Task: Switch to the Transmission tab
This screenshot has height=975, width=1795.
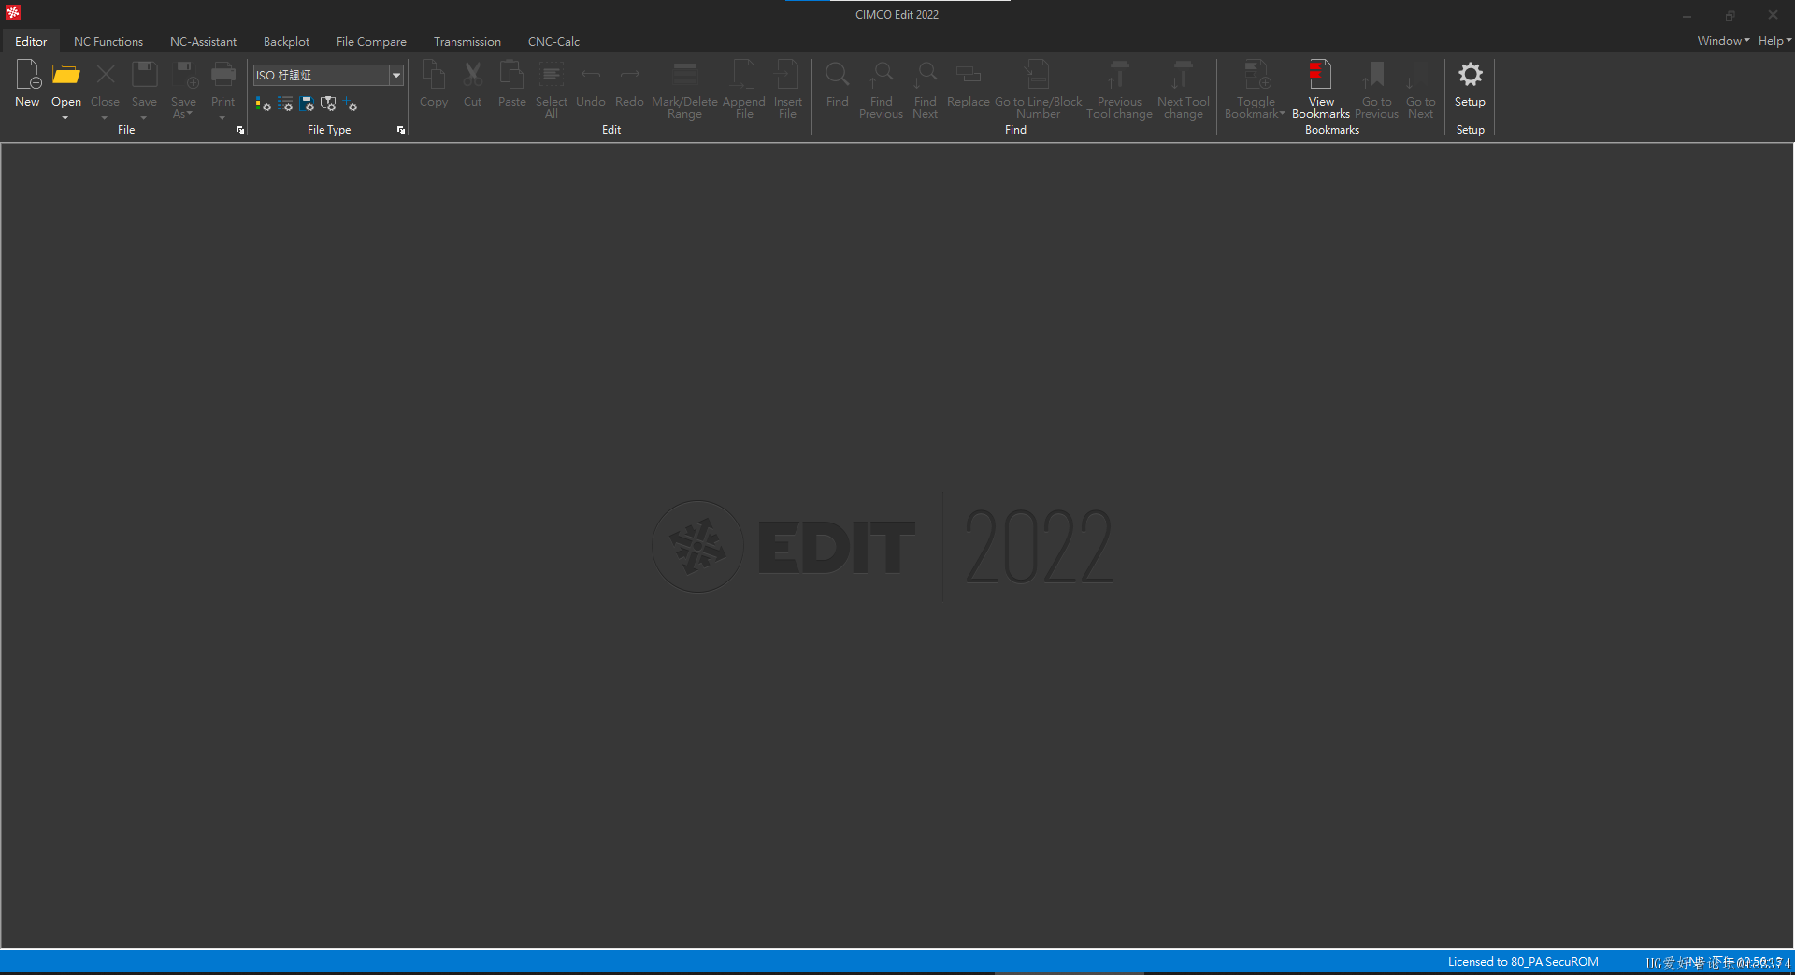Action: click(x=467, y=42)
